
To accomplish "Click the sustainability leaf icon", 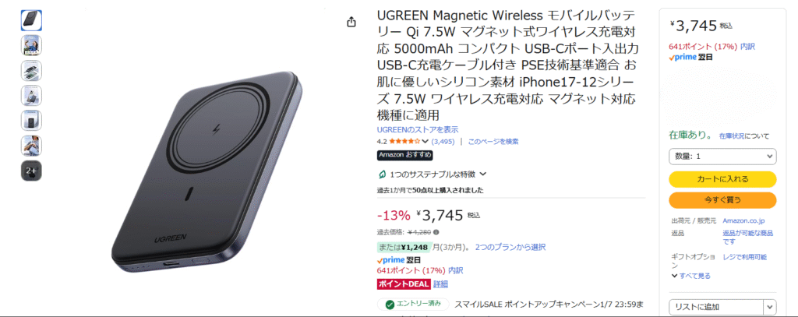I will pos(382,174).
